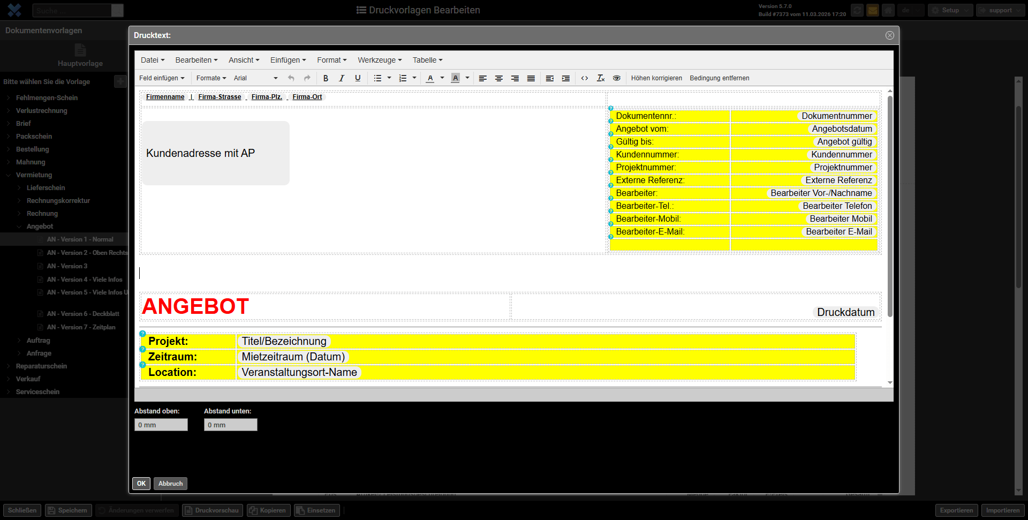The image size is (1028, 520).
Task: Open the Arial font family dropdown
Action: [x=255, y=78]
